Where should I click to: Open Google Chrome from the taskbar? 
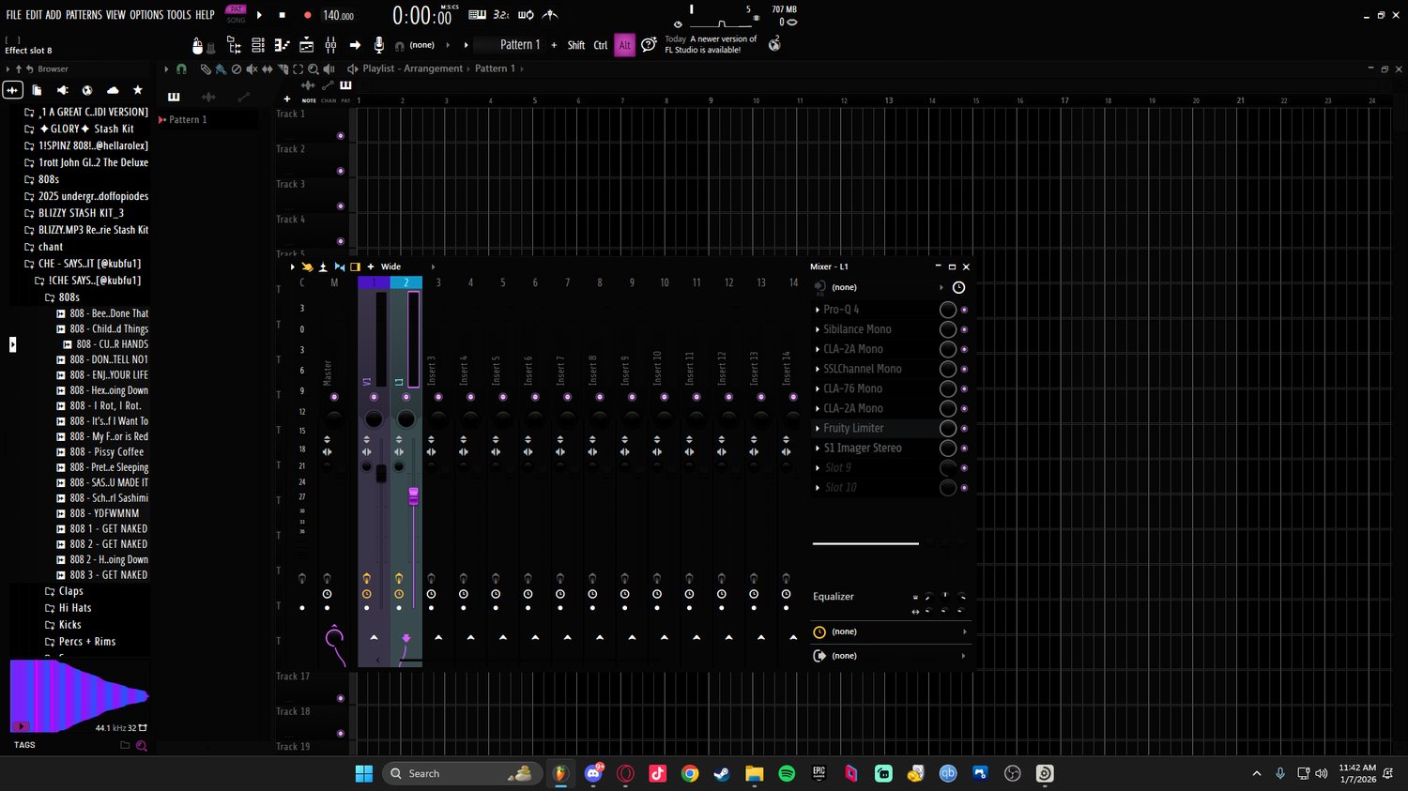click(690, 773)
